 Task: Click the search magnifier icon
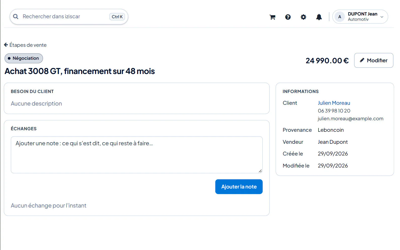pyautogui.click(x=16, y=16)
